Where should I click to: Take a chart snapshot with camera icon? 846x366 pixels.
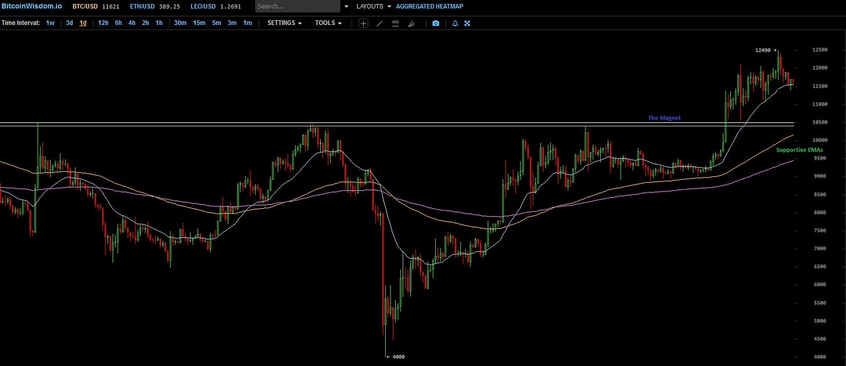coord(436,23)
